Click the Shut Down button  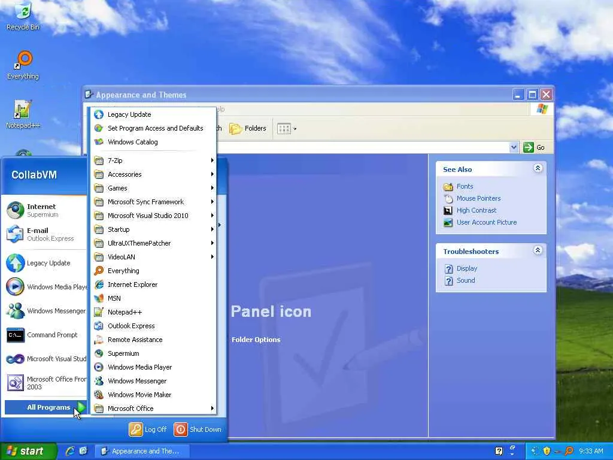[x=198, y=429]
